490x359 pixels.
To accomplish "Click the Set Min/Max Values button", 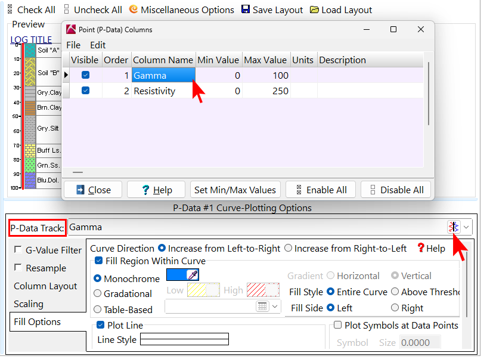I will click(235, 190).
